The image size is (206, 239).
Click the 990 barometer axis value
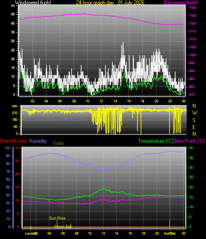click(192, 71)
